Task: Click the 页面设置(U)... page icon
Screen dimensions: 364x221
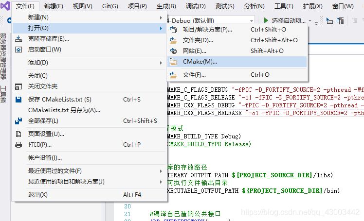Action: click(x=18, y=134)
